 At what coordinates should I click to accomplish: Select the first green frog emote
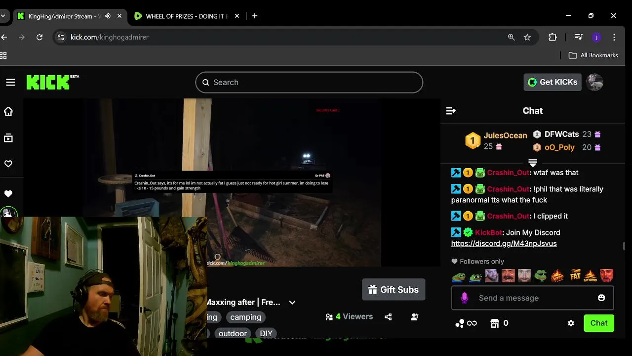coord(459,275)
